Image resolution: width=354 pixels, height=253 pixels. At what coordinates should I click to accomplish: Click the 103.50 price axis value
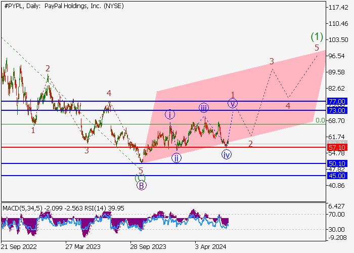[x=338, y=40]
